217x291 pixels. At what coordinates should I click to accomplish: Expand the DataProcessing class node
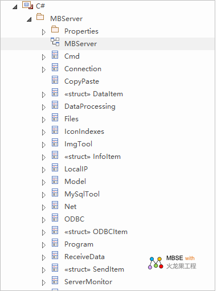pyautogui.click(x=44, y=107)
